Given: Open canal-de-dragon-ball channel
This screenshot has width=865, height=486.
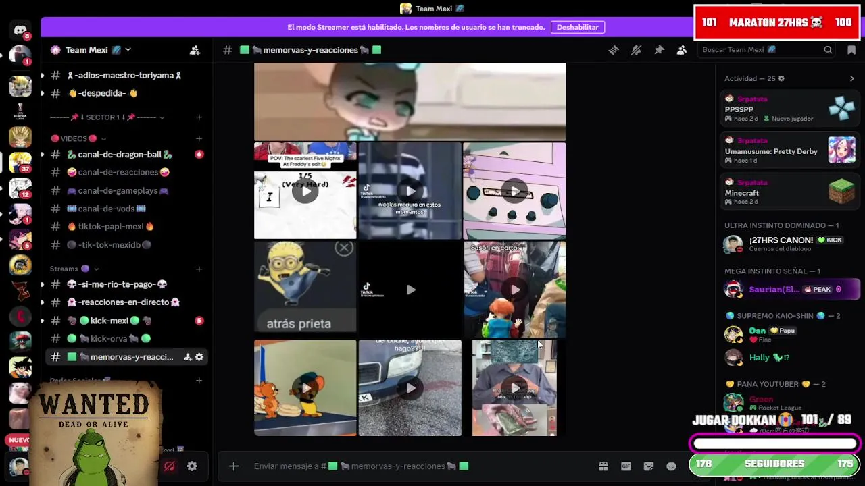Looking at the screenshot, I should coord(126,155).
